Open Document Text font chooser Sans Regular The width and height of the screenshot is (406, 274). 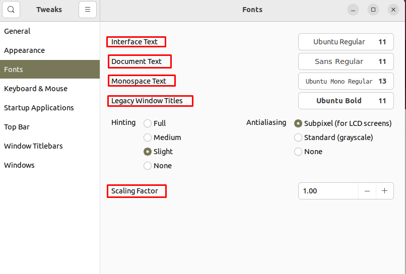pyautogui.click(x=346, y=61)
